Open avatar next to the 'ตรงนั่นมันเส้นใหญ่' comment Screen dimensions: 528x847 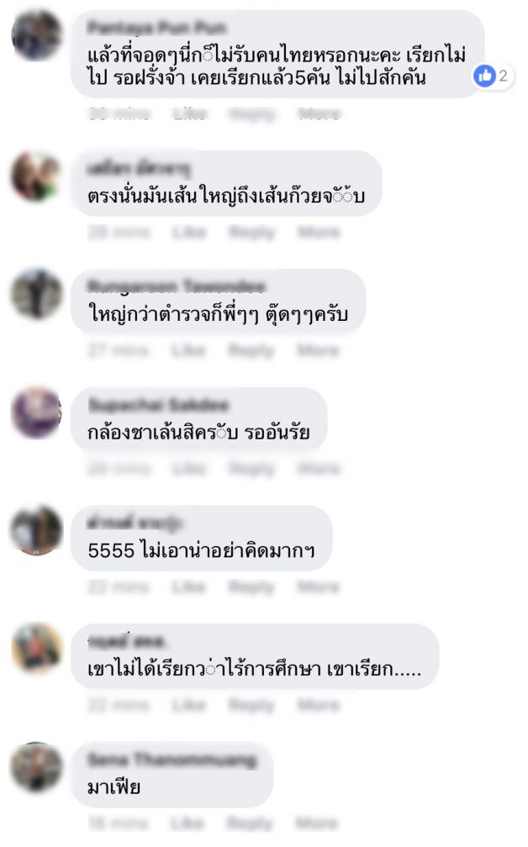pyautogui.click(x=37, y=176)
